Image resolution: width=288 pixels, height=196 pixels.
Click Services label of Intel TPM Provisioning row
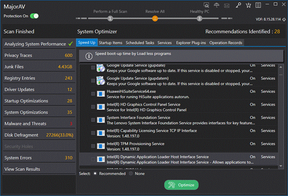268,144
